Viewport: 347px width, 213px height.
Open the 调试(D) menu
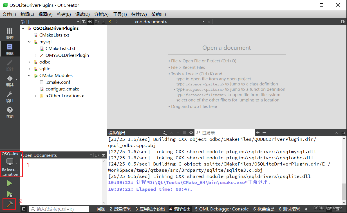coord(82,14)
